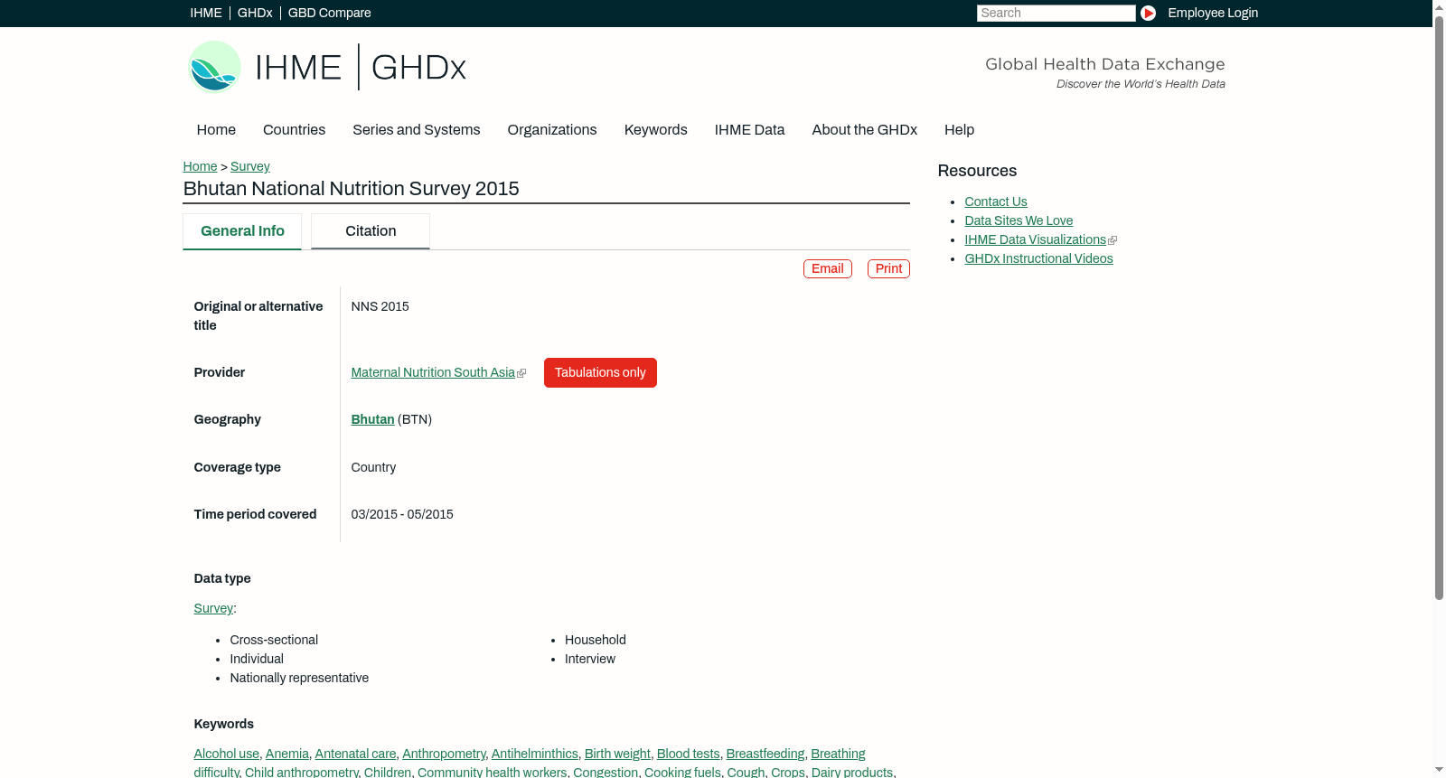1446x778 pixels.
Task: Open GHDx link in top bar
Action: 255,13
